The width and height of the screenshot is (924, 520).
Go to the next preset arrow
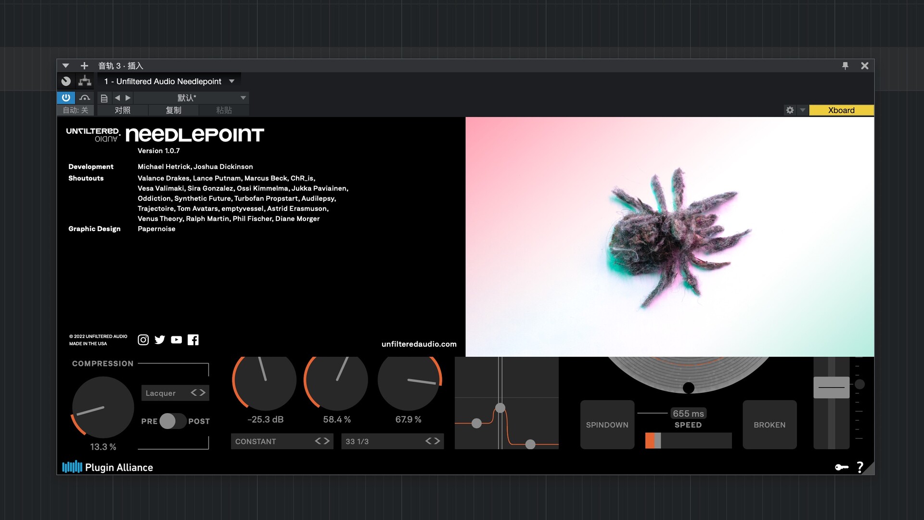tap(128, 98)
